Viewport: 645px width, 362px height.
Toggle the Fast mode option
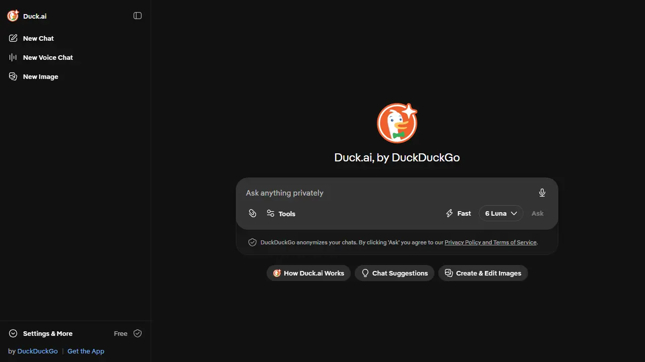(x=459, y=213)
